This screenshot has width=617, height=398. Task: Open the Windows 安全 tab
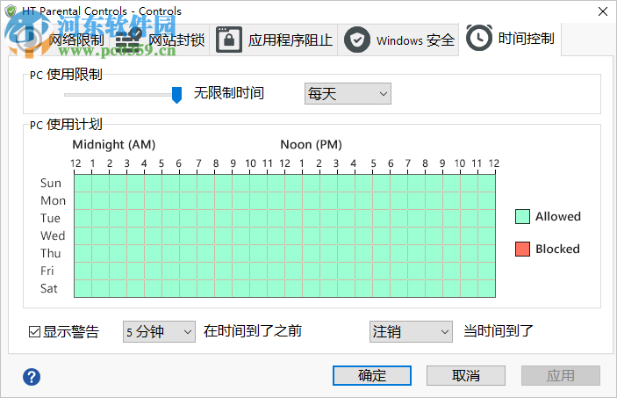[x=398, y=40]
